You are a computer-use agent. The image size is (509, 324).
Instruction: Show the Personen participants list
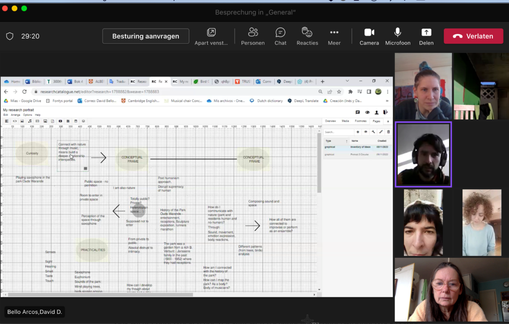[x=253, y=36]
